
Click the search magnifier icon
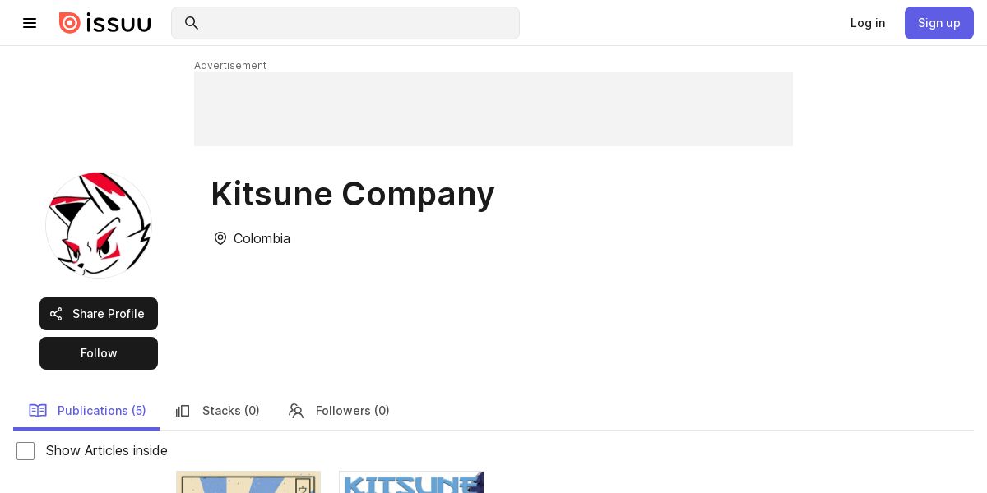pyautogui.click(x=192, y=23)
